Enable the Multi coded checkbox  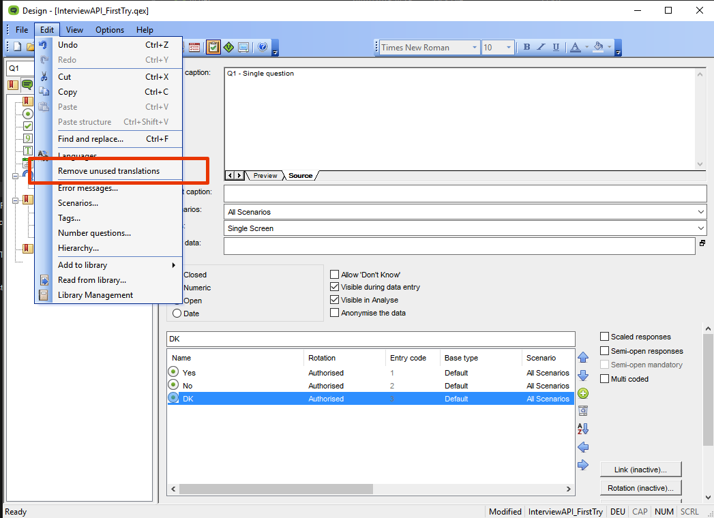[x=604, y=379]
